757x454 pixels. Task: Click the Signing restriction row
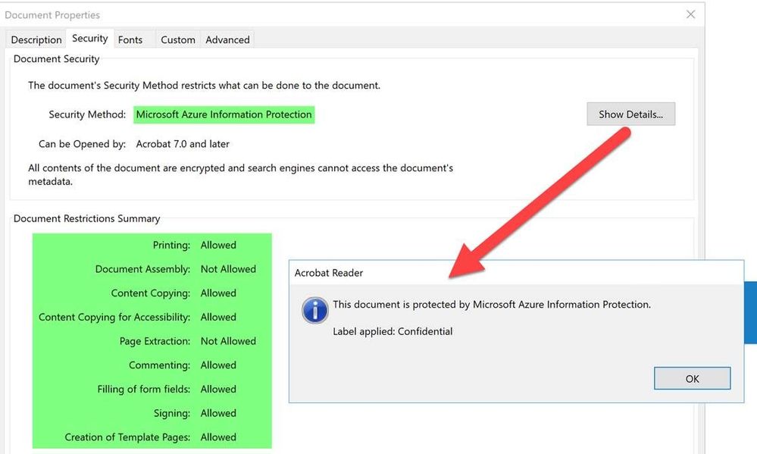click(x=195, y=413)
